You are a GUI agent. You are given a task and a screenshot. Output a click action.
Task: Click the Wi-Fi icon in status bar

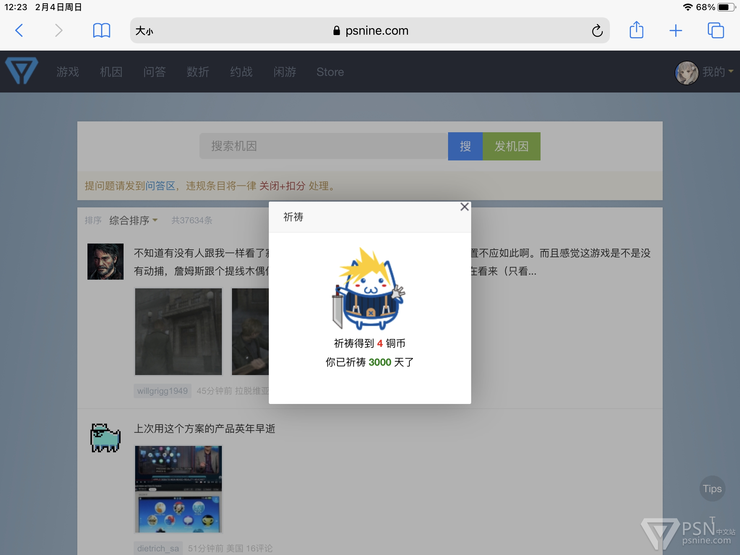[688, 7]
